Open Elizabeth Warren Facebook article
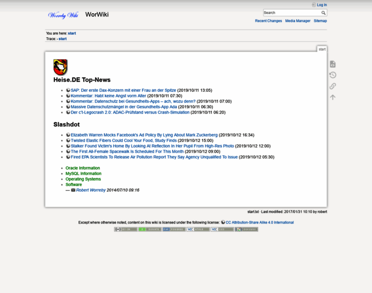This screenshot has width=372, height=293. [144, 135]
